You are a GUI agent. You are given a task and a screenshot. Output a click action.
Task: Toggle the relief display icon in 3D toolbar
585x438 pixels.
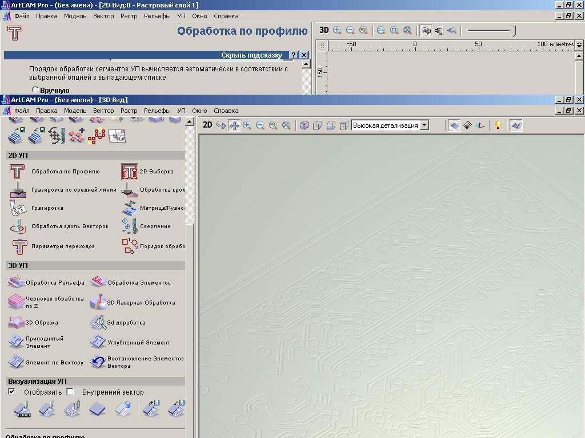454,125
